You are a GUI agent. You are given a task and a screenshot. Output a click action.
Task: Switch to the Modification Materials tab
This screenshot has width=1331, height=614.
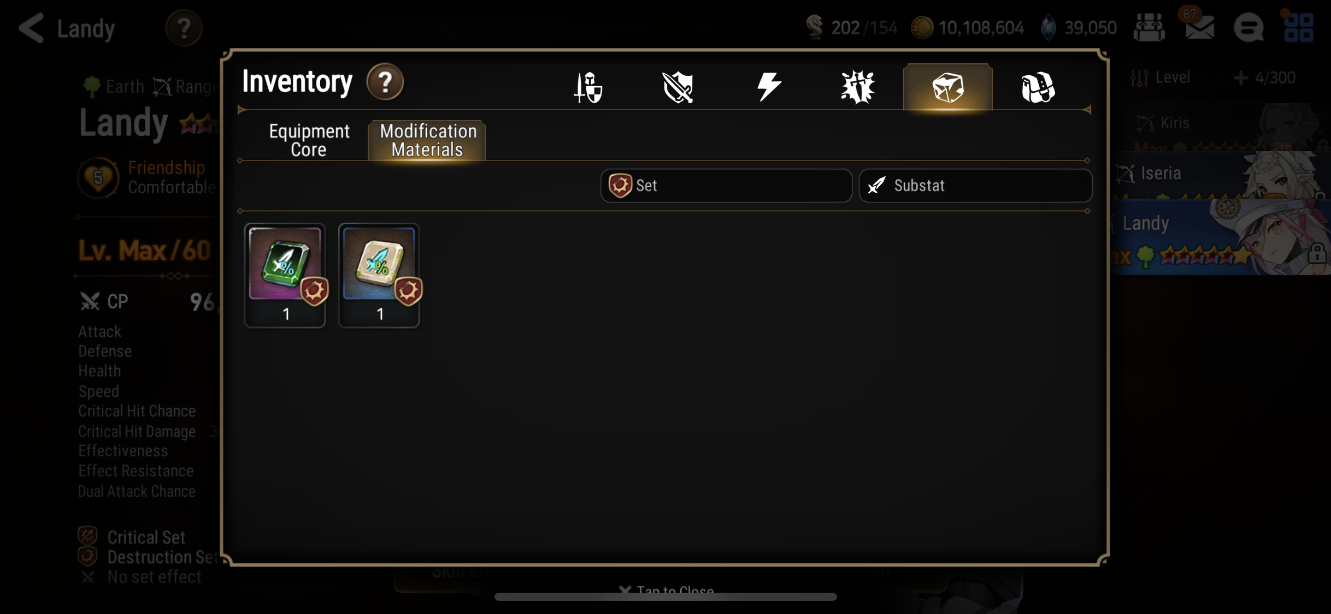tap(427, 140)
